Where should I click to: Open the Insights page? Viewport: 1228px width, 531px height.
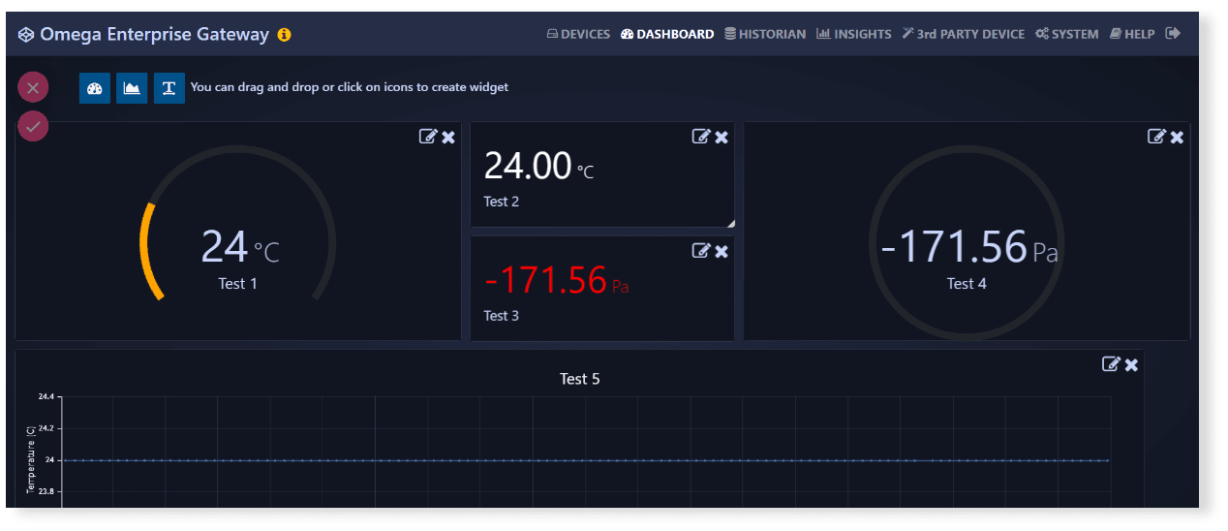coord(854,34)
